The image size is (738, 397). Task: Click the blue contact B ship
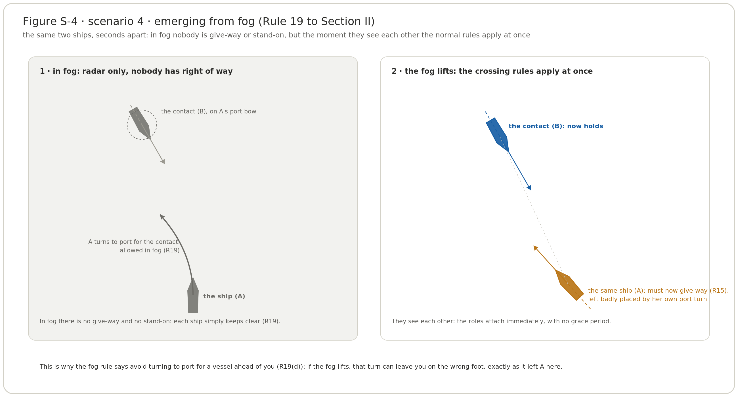click(x=497, y=134)
